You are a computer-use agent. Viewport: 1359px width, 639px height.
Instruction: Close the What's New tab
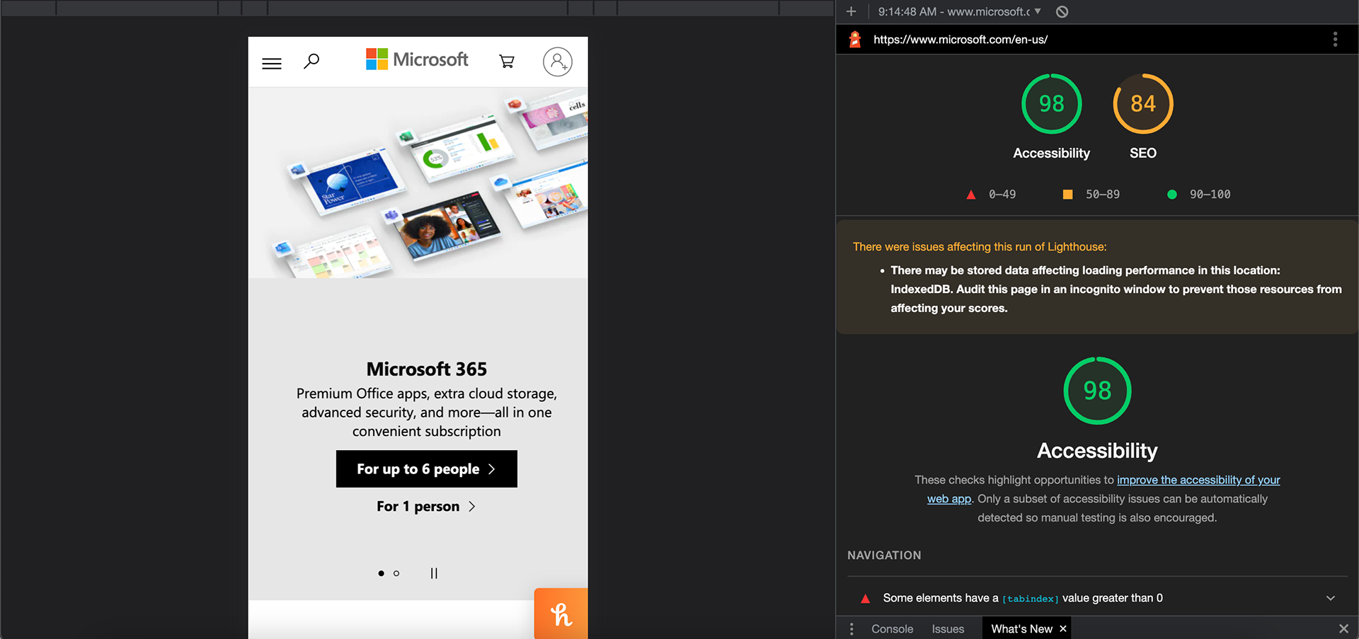pos(1063,628)
